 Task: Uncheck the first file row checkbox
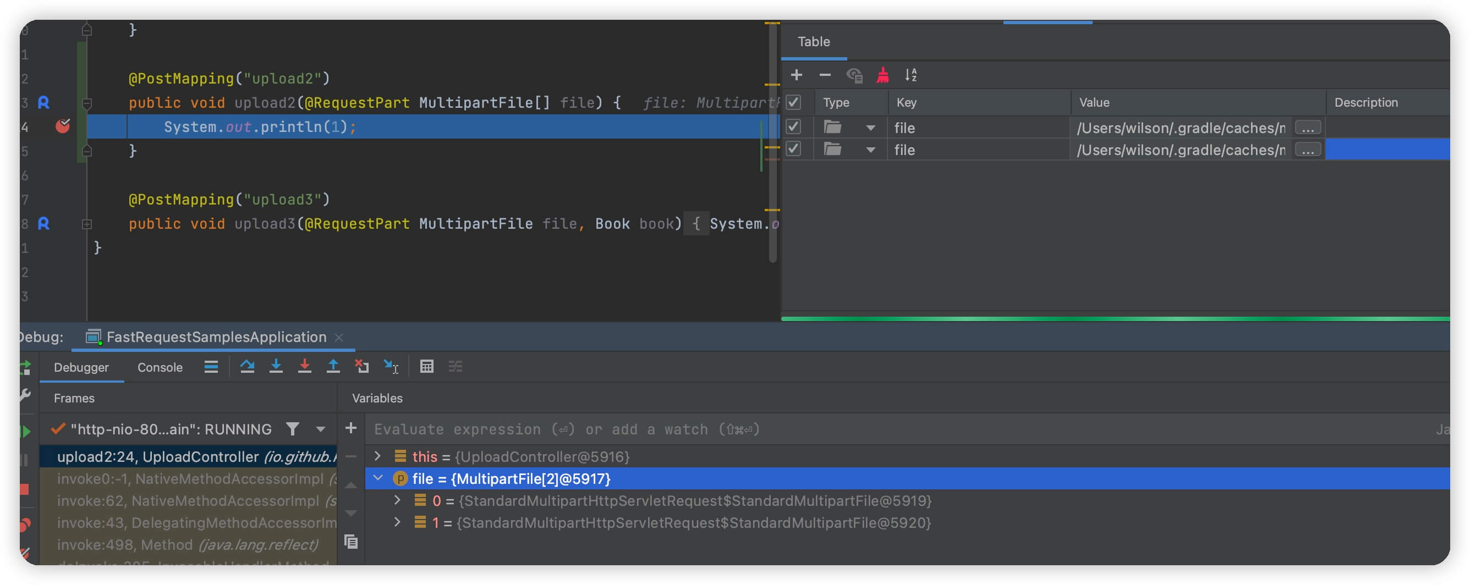click(793, 126)
